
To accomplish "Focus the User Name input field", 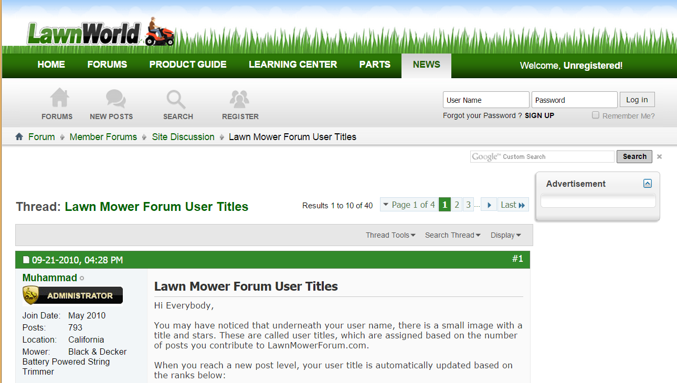I will pyautogui.click(x=486, y=100).
